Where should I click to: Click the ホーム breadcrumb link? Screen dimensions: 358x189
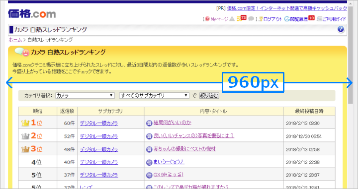[x=15, y=40]
